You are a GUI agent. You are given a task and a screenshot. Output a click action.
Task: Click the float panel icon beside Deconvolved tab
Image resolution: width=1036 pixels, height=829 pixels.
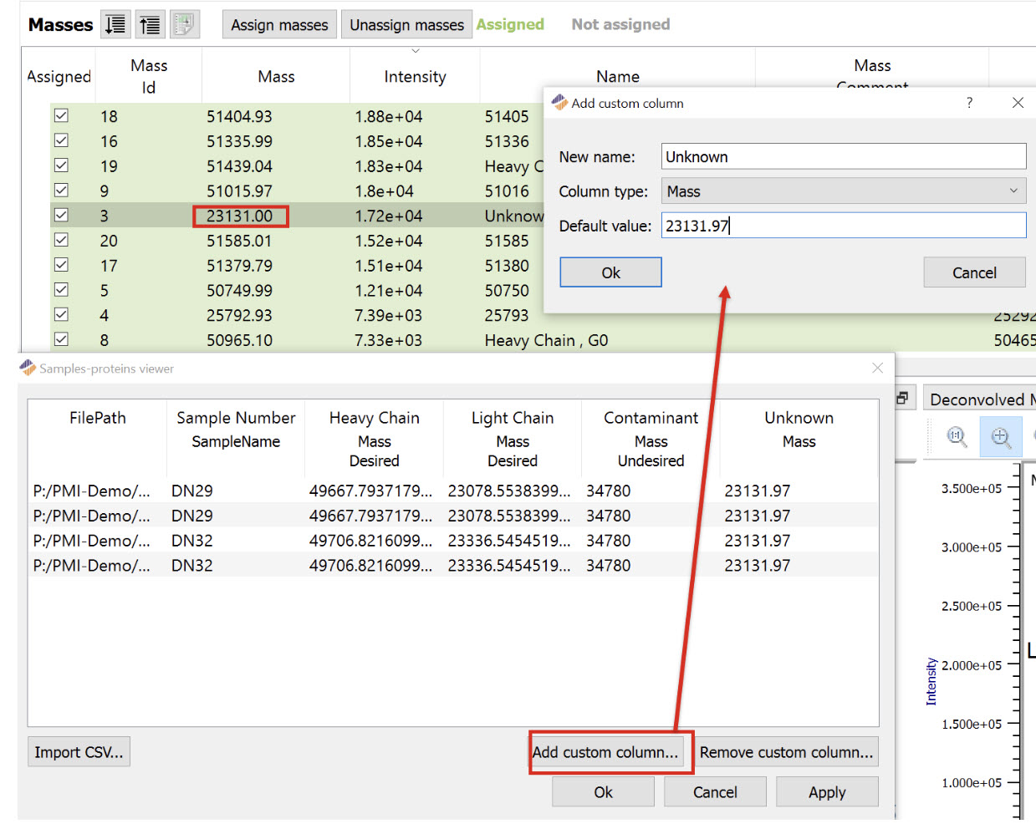click(902, 399)
